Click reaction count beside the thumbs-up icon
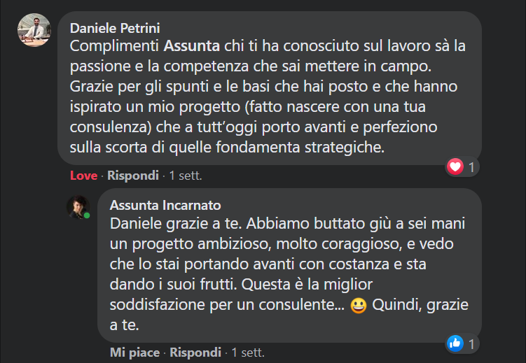This screenshot has width=526, height=363. 472,344
